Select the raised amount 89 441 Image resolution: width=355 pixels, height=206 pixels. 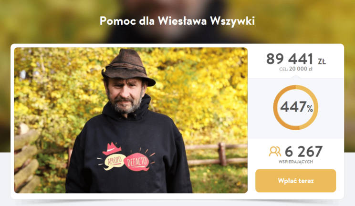point(290,59)
